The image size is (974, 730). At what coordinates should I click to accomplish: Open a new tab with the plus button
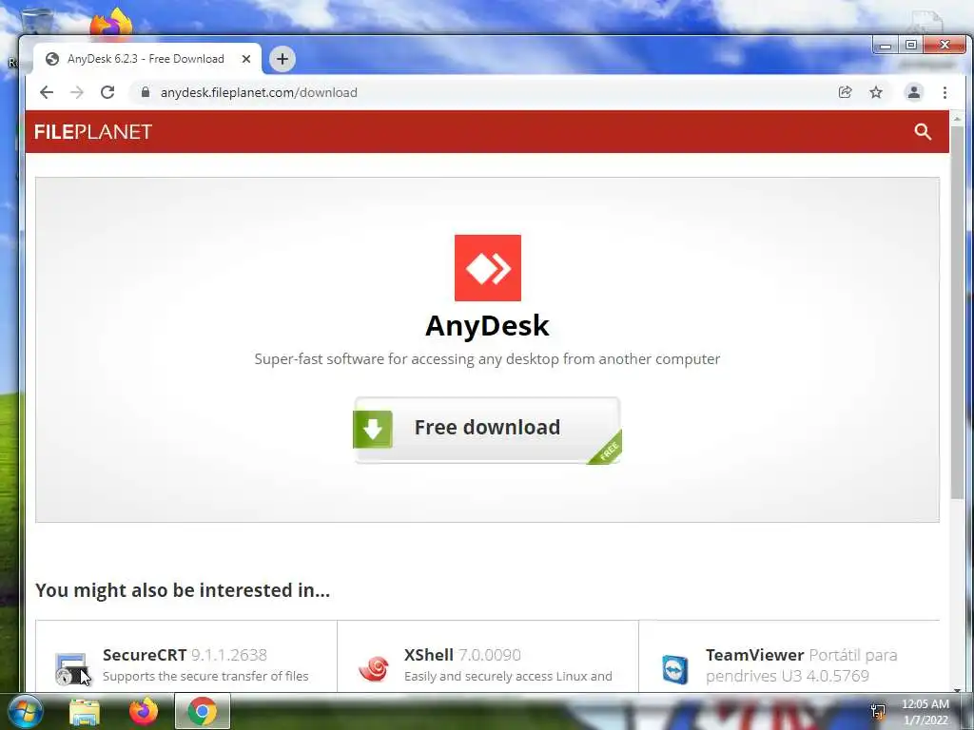pos(282,59)
